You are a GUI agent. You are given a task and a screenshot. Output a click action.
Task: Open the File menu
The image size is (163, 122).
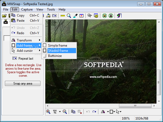pyautogui.click(x=6, y=9)
